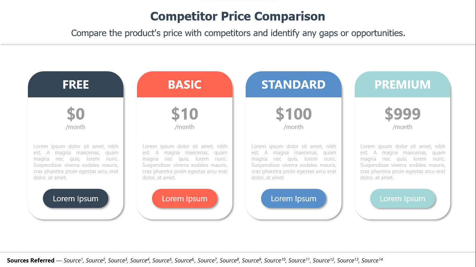Select the description paragraph in the PREMIUM card
Image resolution: width=476 pixels, height=267 pixels.
(402, 162)
